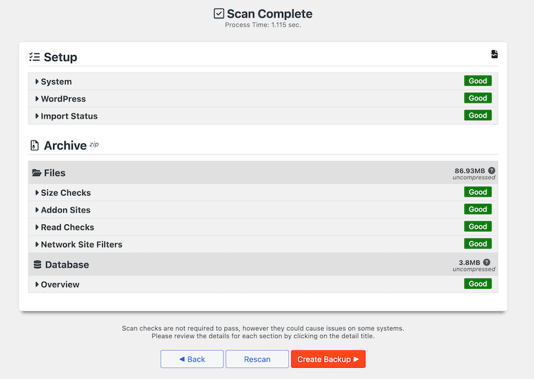The width and height of the screenshot is (534, 379).
Task: Click the Database stack icon
Action: [x=37, y=264]
